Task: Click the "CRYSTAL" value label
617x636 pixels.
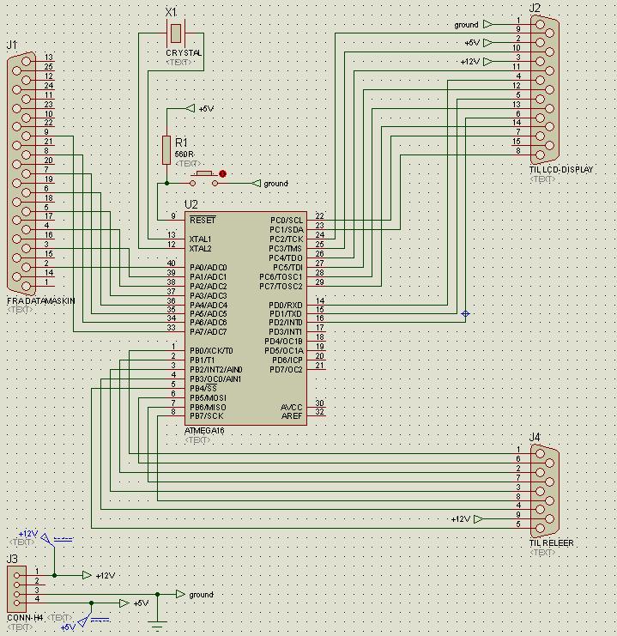Action: coord(184,53)
